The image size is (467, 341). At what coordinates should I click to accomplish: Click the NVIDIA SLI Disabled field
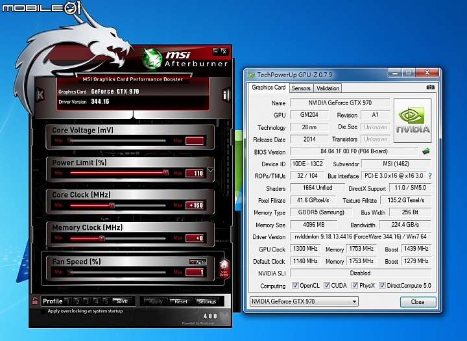(361, 273)
